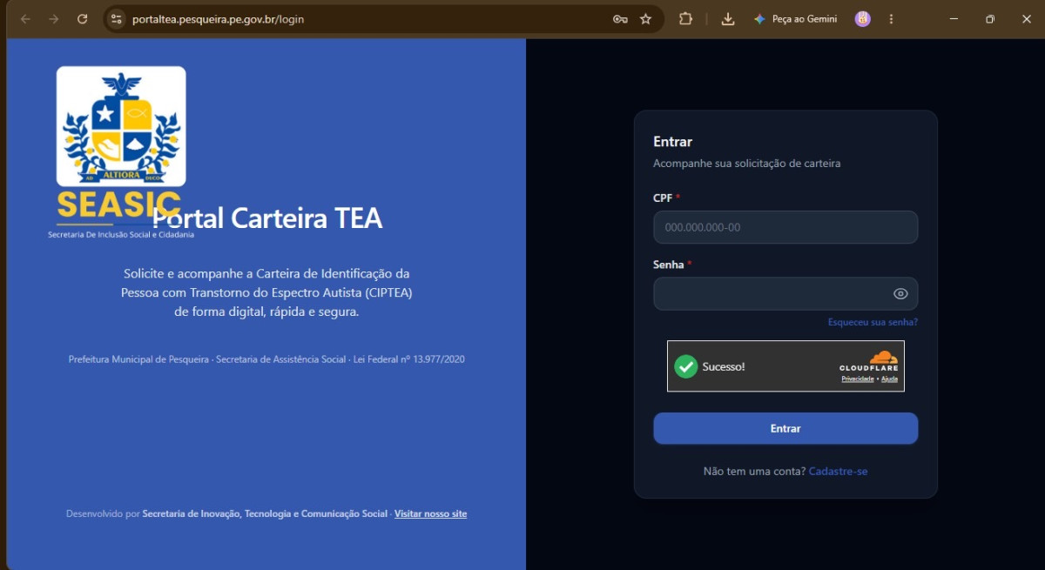Click the SEASIC coat of arms logo

[x=121, y=126]
